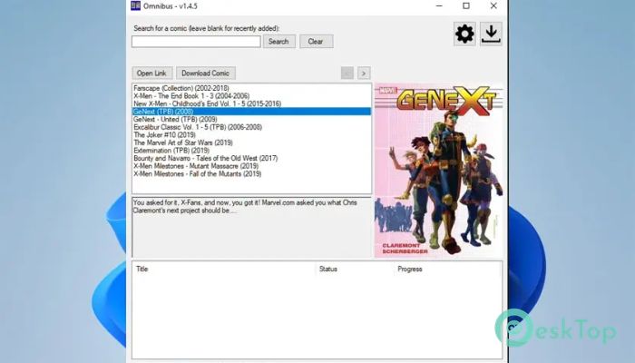Select The Joker #10 (2019) entry

pos(161,135)
